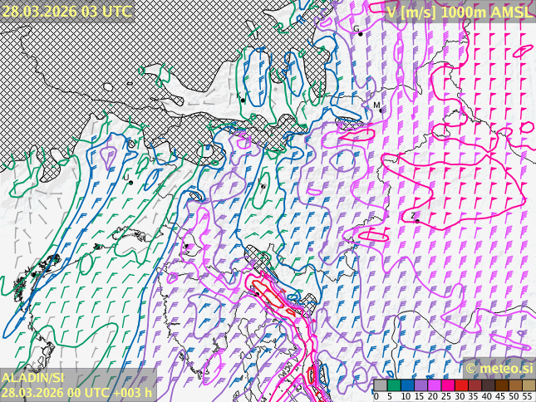Pick the blue 10 m/s legend swatch

[x=406, y=385]
